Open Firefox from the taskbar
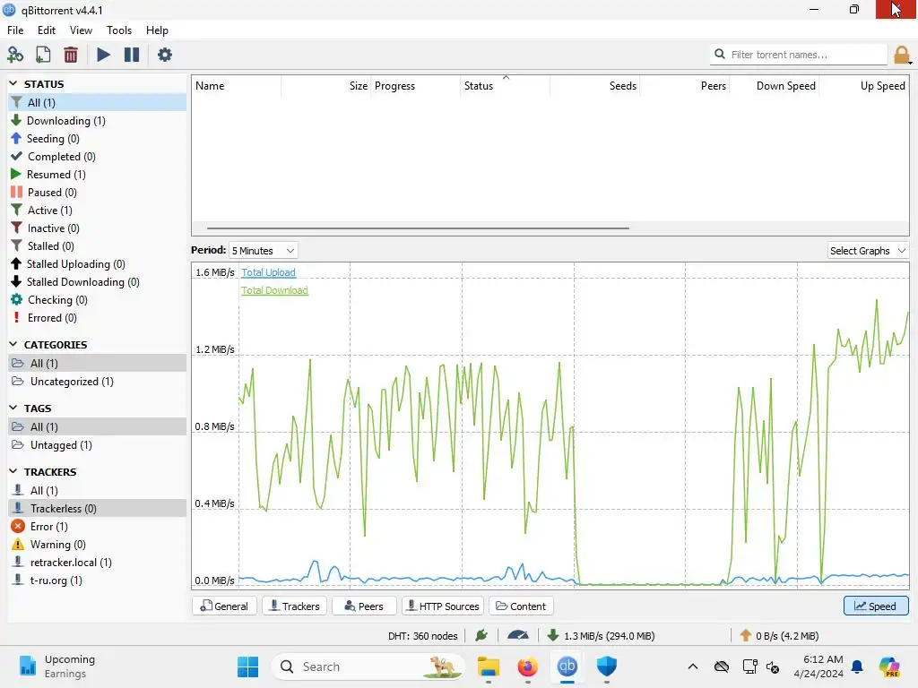 pyautogui.click(x=527, y=666)
